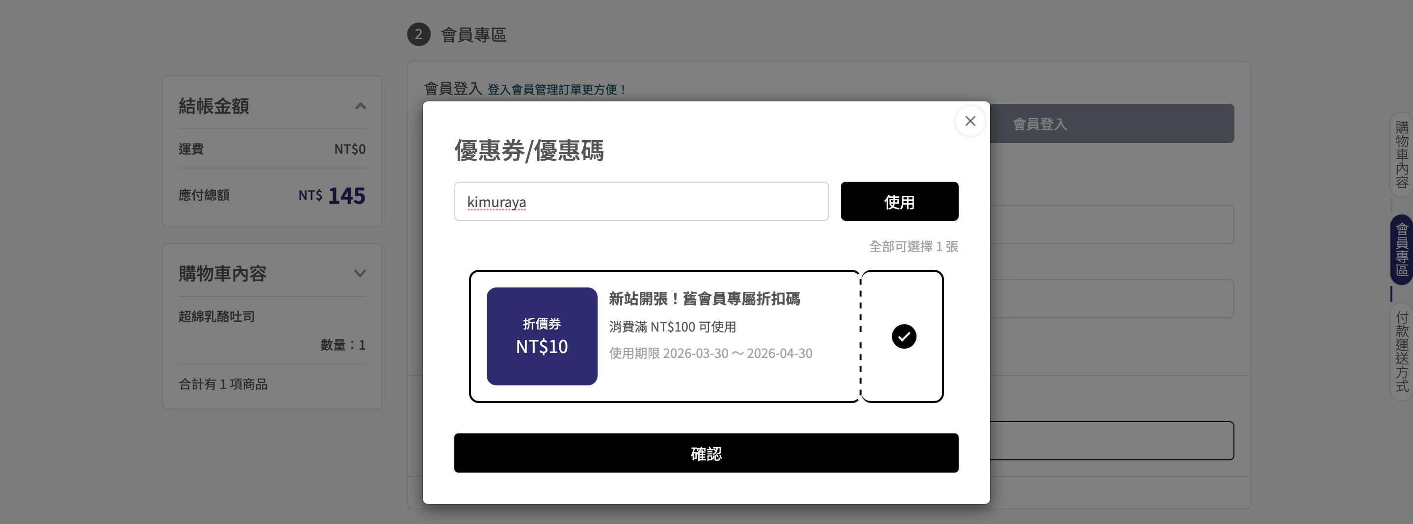The image size is (1413, 524).
Task: Click the 超綿乳酪吐司 cart item
Action: [217, 316]
